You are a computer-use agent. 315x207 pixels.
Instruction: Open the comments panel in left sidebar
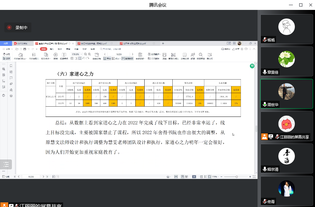[11, 78]
